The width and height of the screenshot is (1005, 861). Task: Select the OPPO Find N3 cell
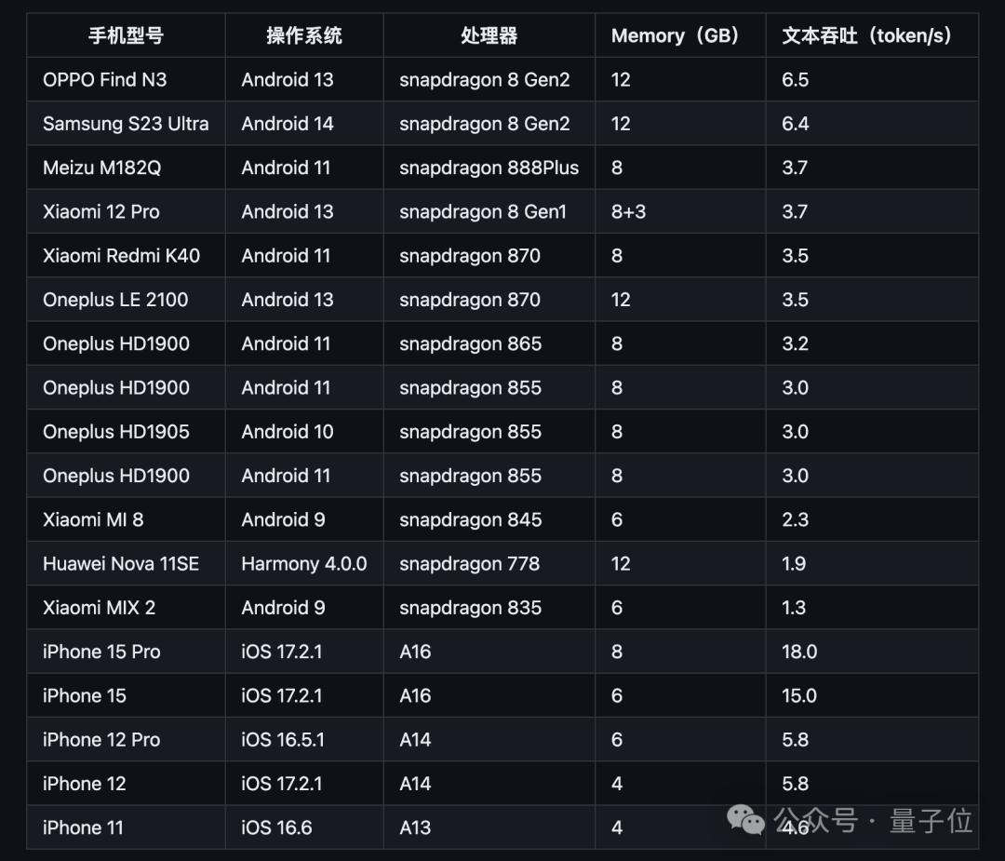pyautogui.click(x=105, y=80)
